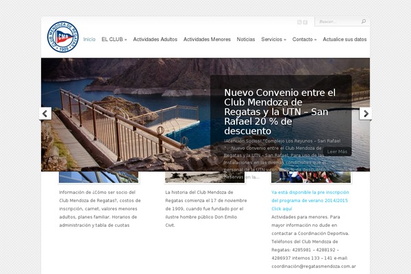Open Actividades Menores page
The height and width of the screenshot is (274, 411).
coord(207,39)
